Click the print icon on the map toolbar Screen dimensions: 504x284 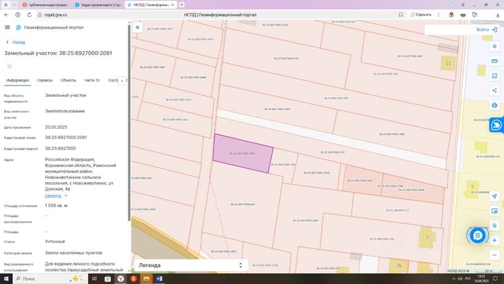click(495, 105)
